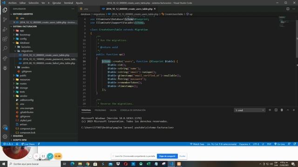Switch to the CONSOLA DE DEPURACIÓN tab
This screenshot has height=167, width=298.
click(133, 110)
